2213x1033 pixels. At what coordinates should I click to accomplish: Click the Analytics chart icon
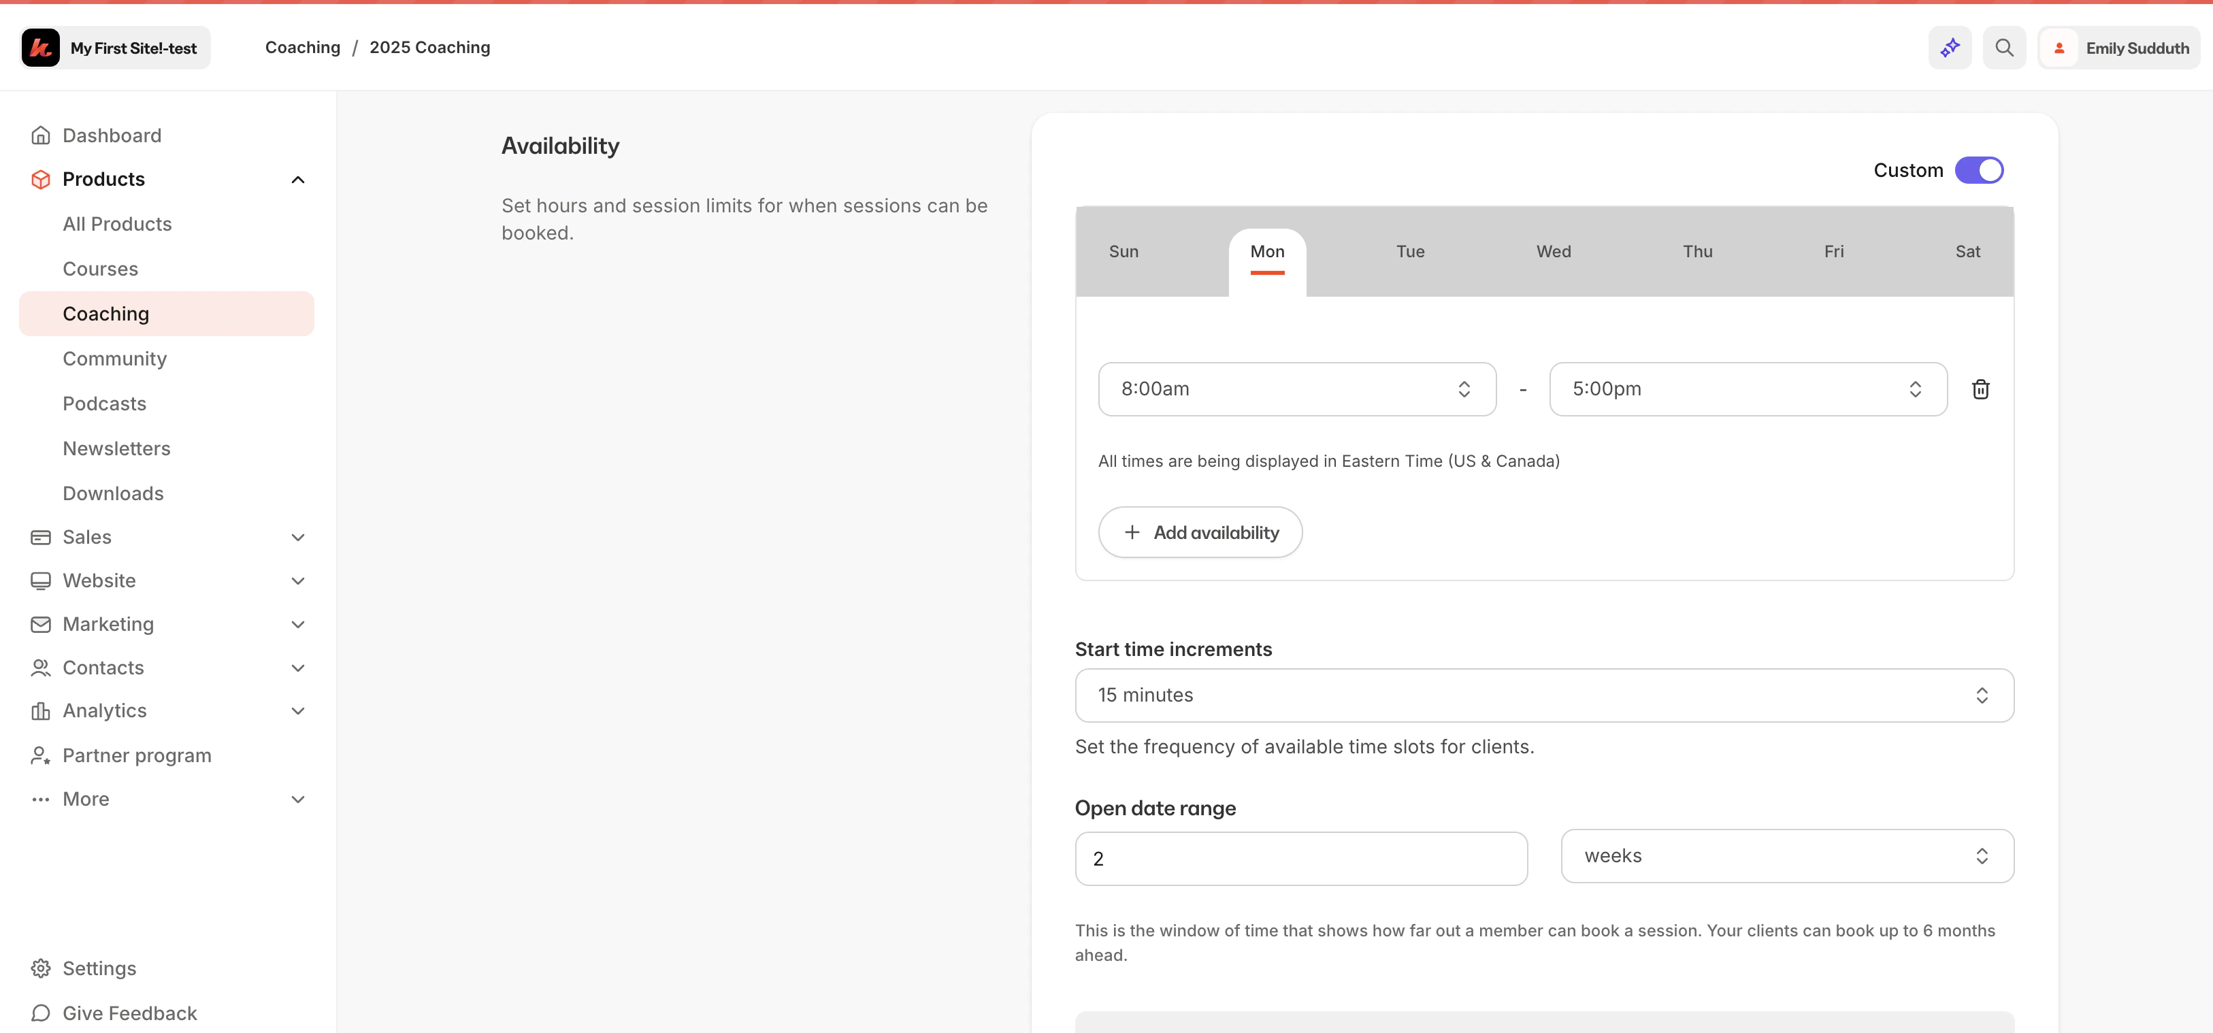coord(40,710)
